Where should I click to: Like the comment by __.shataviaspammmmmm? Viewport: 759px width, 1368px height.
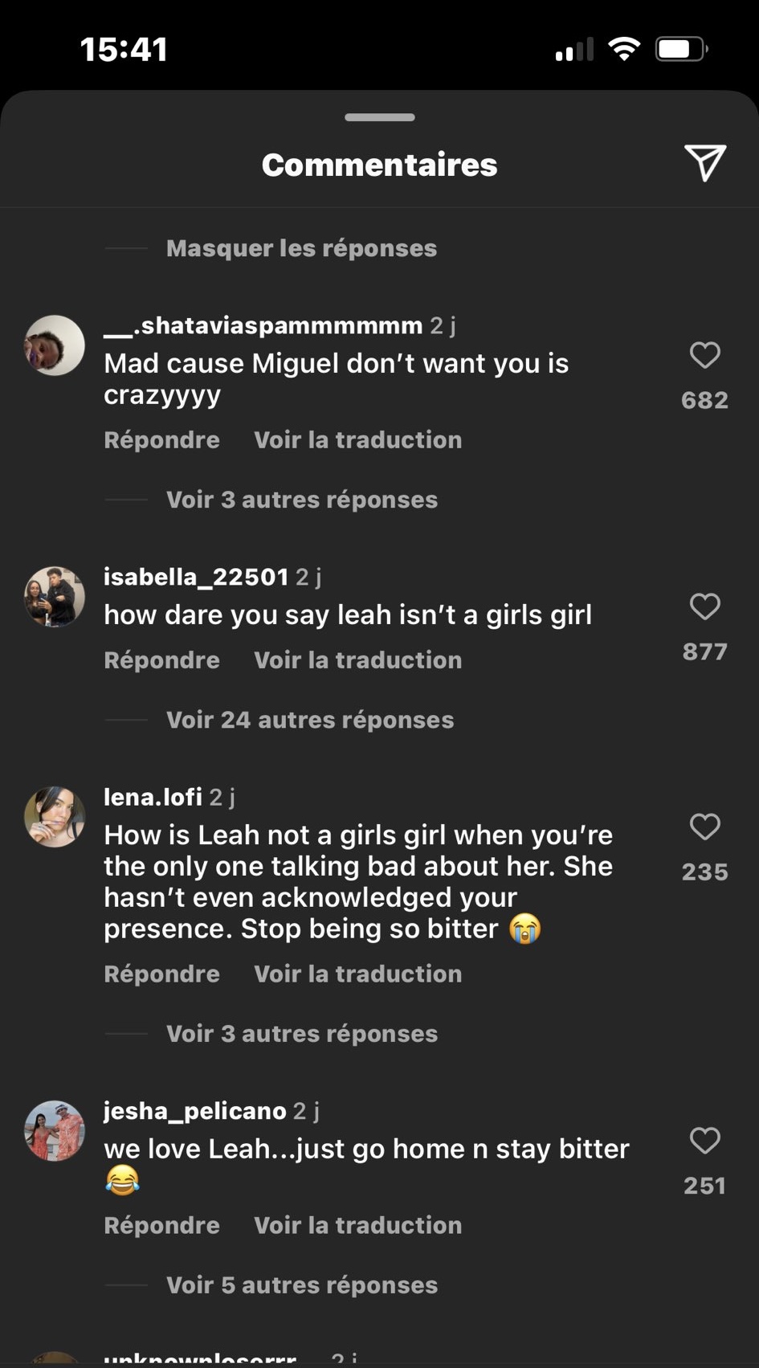point(704,355)
